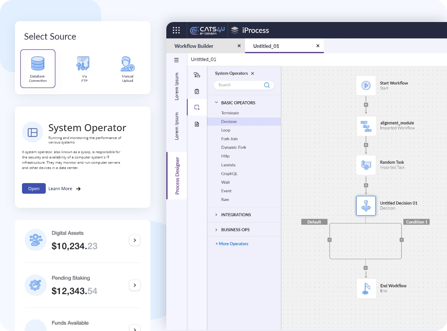Click the Pending Staking target icon
447x331 pixels.
click(35, 285)
